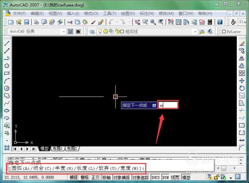
Task: Click the Undo arrow
Action: (x=111, y=22)
